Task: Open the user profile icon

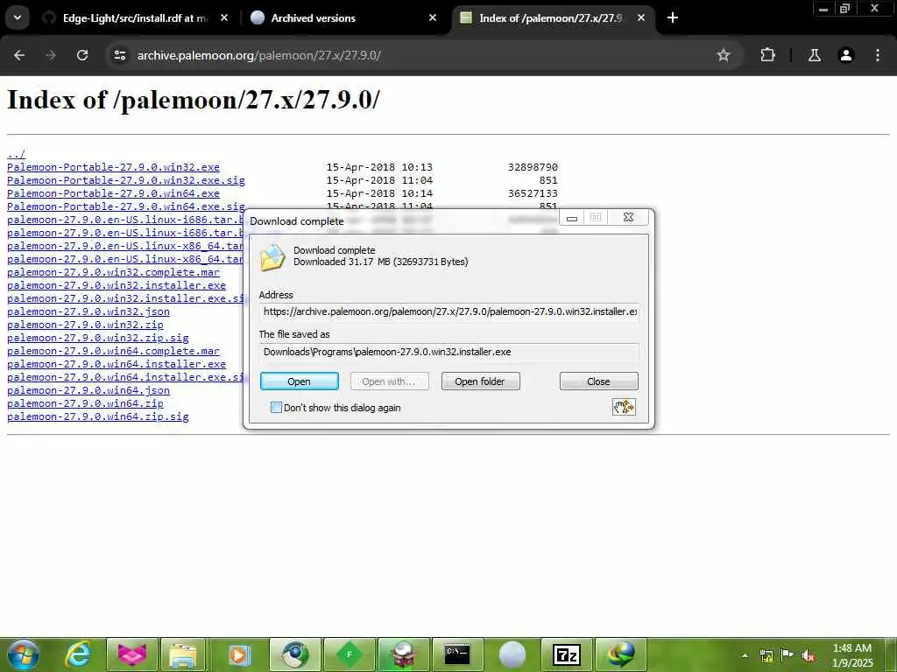Action: click(845, 55)
